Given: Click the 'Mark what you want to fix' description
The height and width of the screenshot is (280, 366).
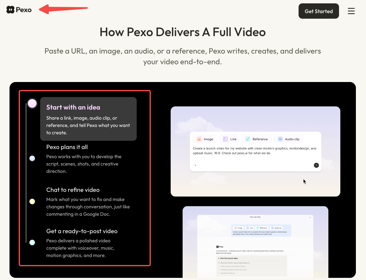Looking at the screenshot, I should pyautogui.click(x=88, y=207).
